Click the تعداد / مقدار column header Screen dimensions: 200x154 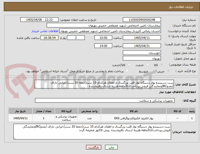(x=44, y=111)
